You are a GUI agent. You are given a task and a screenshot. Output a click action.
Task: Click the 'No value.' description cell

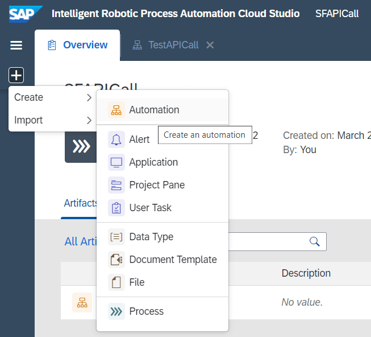click(302, 302)
